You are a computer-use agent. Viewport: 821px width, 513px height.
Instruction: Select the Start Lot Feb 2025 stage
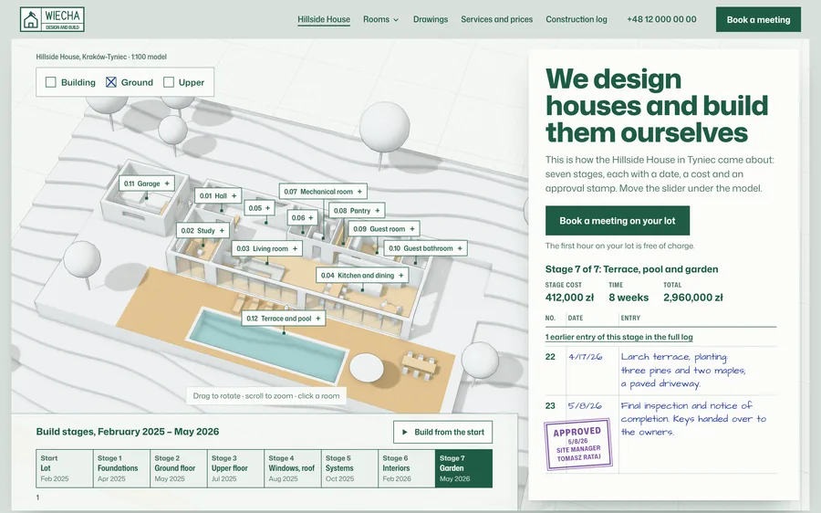pos(65,468)
